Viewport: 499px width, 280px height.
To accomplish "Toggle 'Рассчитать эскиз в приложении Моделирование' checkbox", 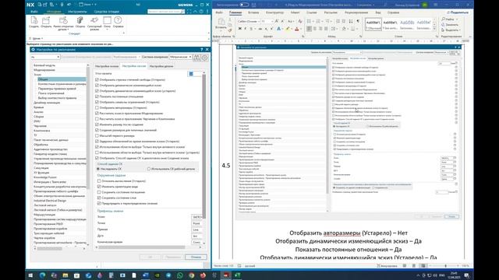I will tap(97, 114).
